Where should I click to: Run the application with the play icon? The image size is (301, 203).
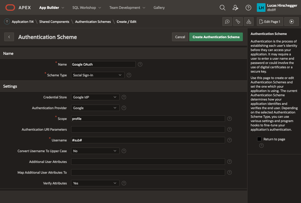(291, 22)
